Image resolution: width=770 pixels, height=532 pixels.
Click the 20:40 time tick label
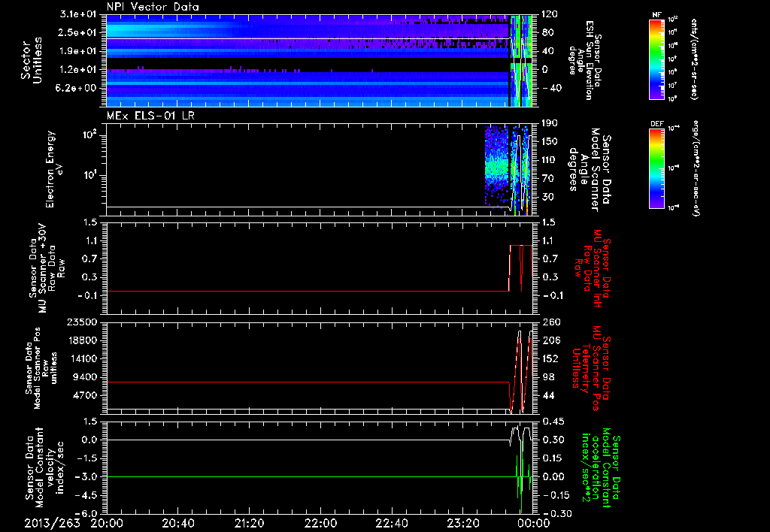point(177,523)
